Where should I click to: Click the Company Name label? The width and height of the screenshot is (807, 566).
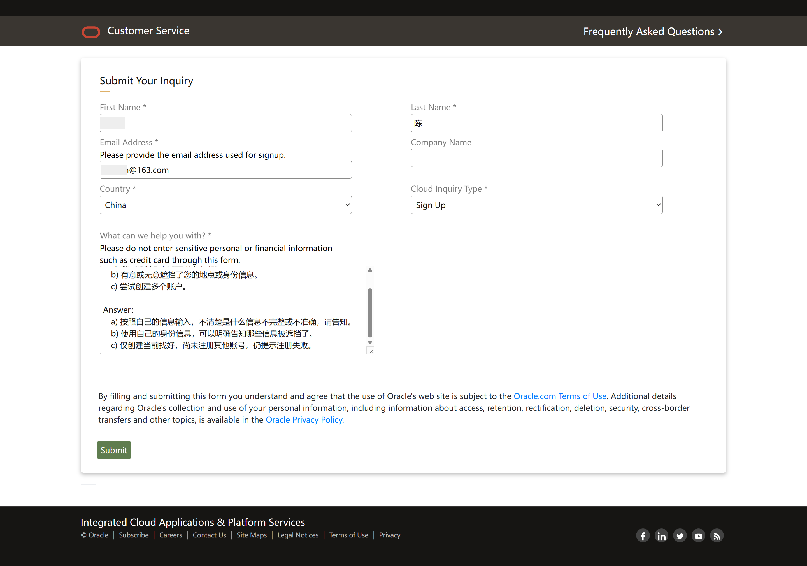pos(441,142)
